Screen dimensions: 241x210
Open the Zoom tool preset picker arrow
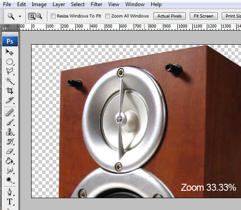click(20, 16)
